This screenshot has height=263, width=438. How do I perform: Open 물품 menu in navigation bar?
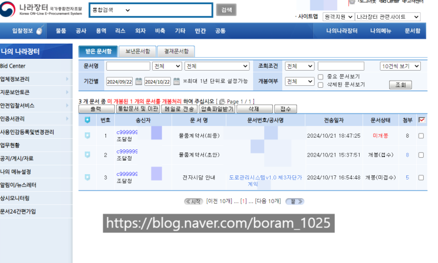pyautogui.click(x=61, y=31)
